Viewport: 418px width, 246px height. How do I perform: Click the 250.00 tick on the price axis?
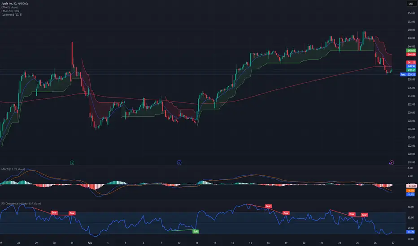tap(411, 30)
